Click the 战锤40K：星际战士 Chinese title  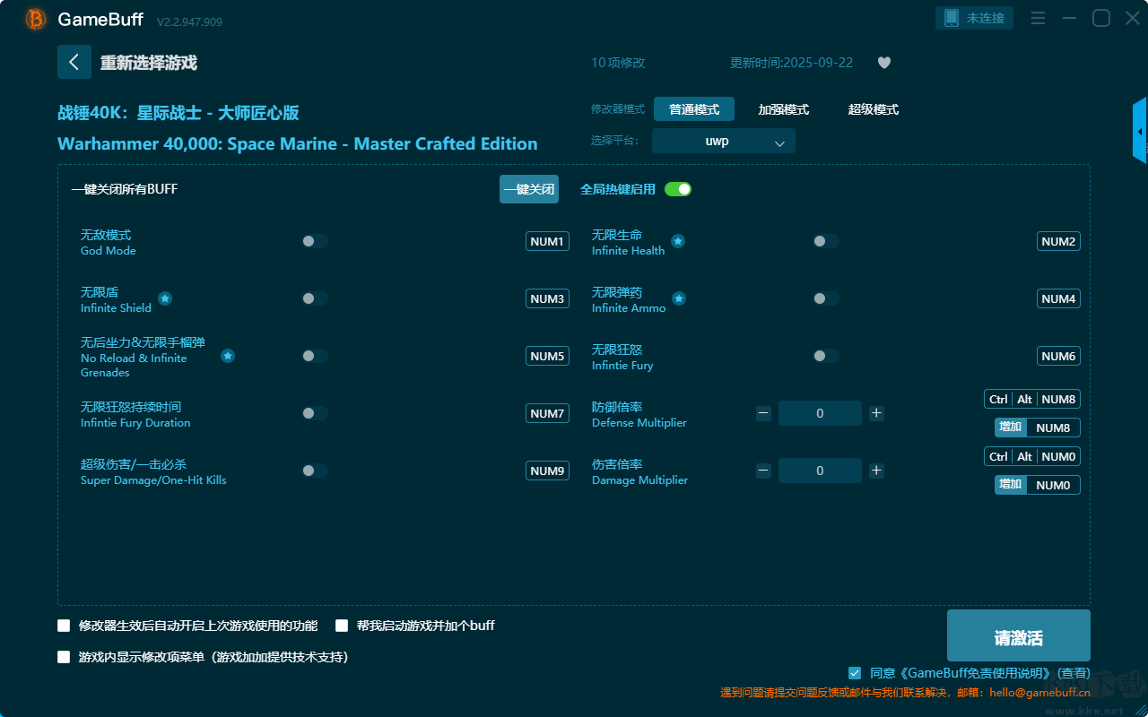178,113
